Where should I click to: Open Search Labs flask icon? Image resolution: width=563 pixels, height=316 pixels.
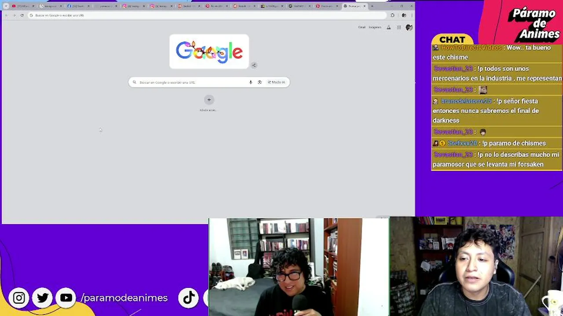tap(388, 27)
